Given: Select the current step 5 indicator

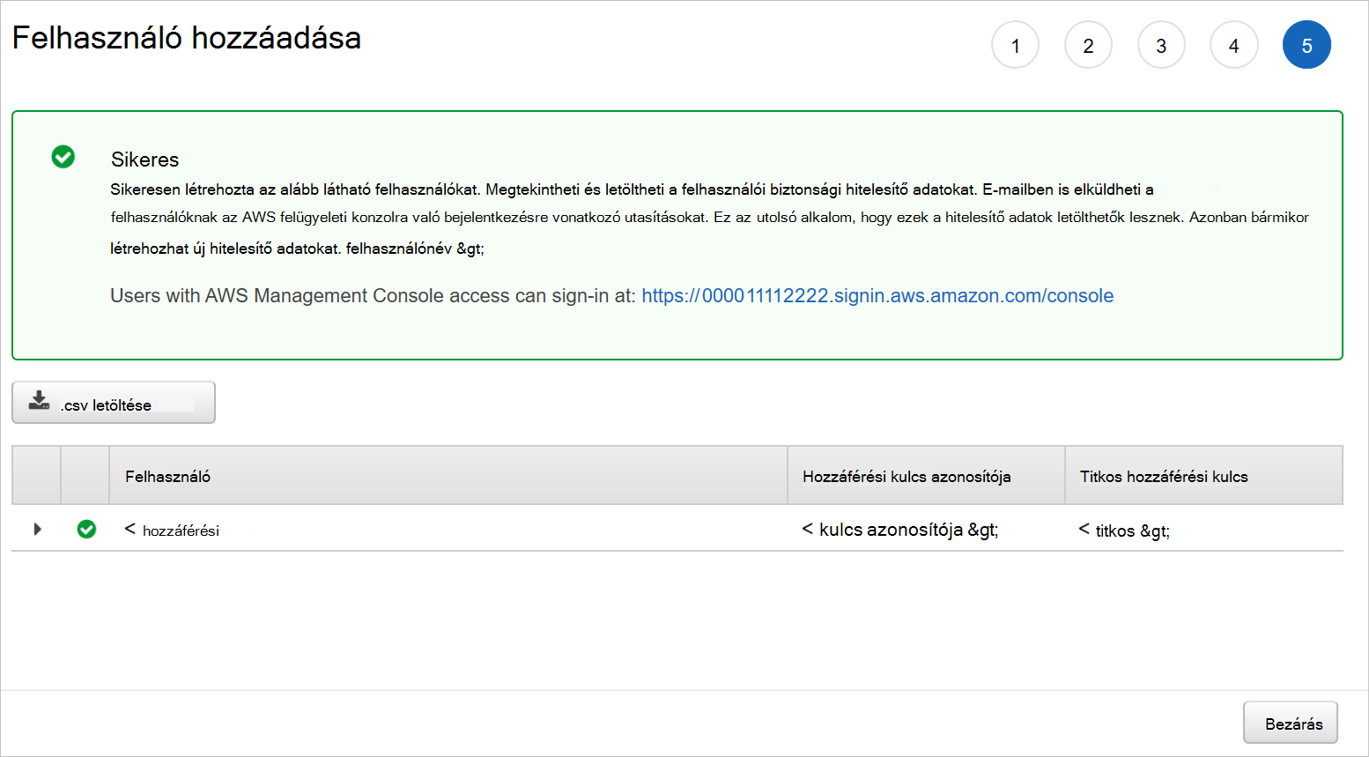Looking at the screenshot, I should point(1306,45).
